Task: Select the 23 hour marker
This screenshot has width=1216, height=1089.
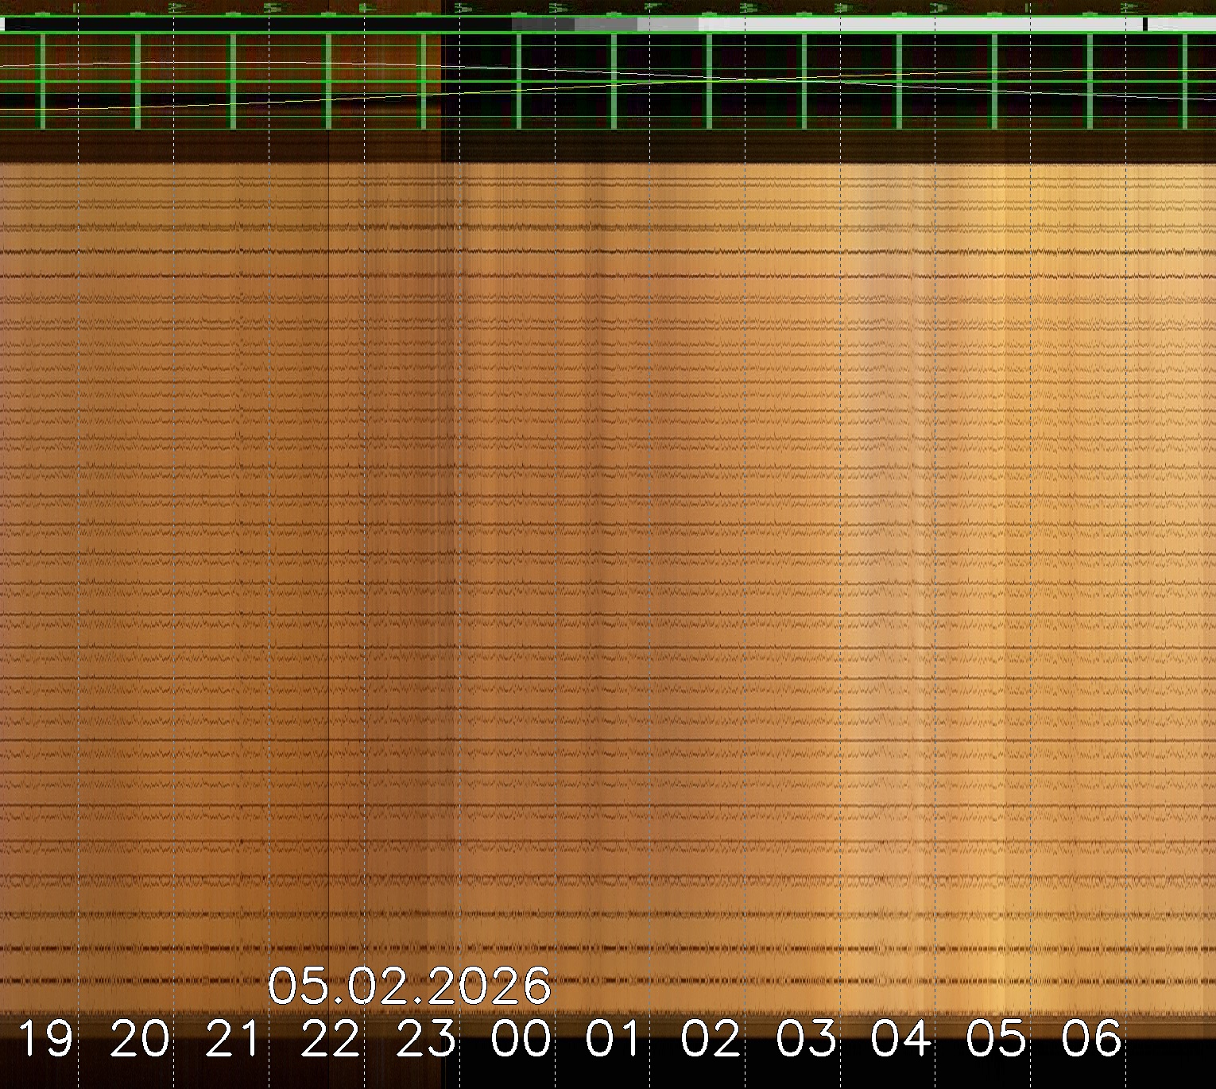Action: [x=426, y=1039]
